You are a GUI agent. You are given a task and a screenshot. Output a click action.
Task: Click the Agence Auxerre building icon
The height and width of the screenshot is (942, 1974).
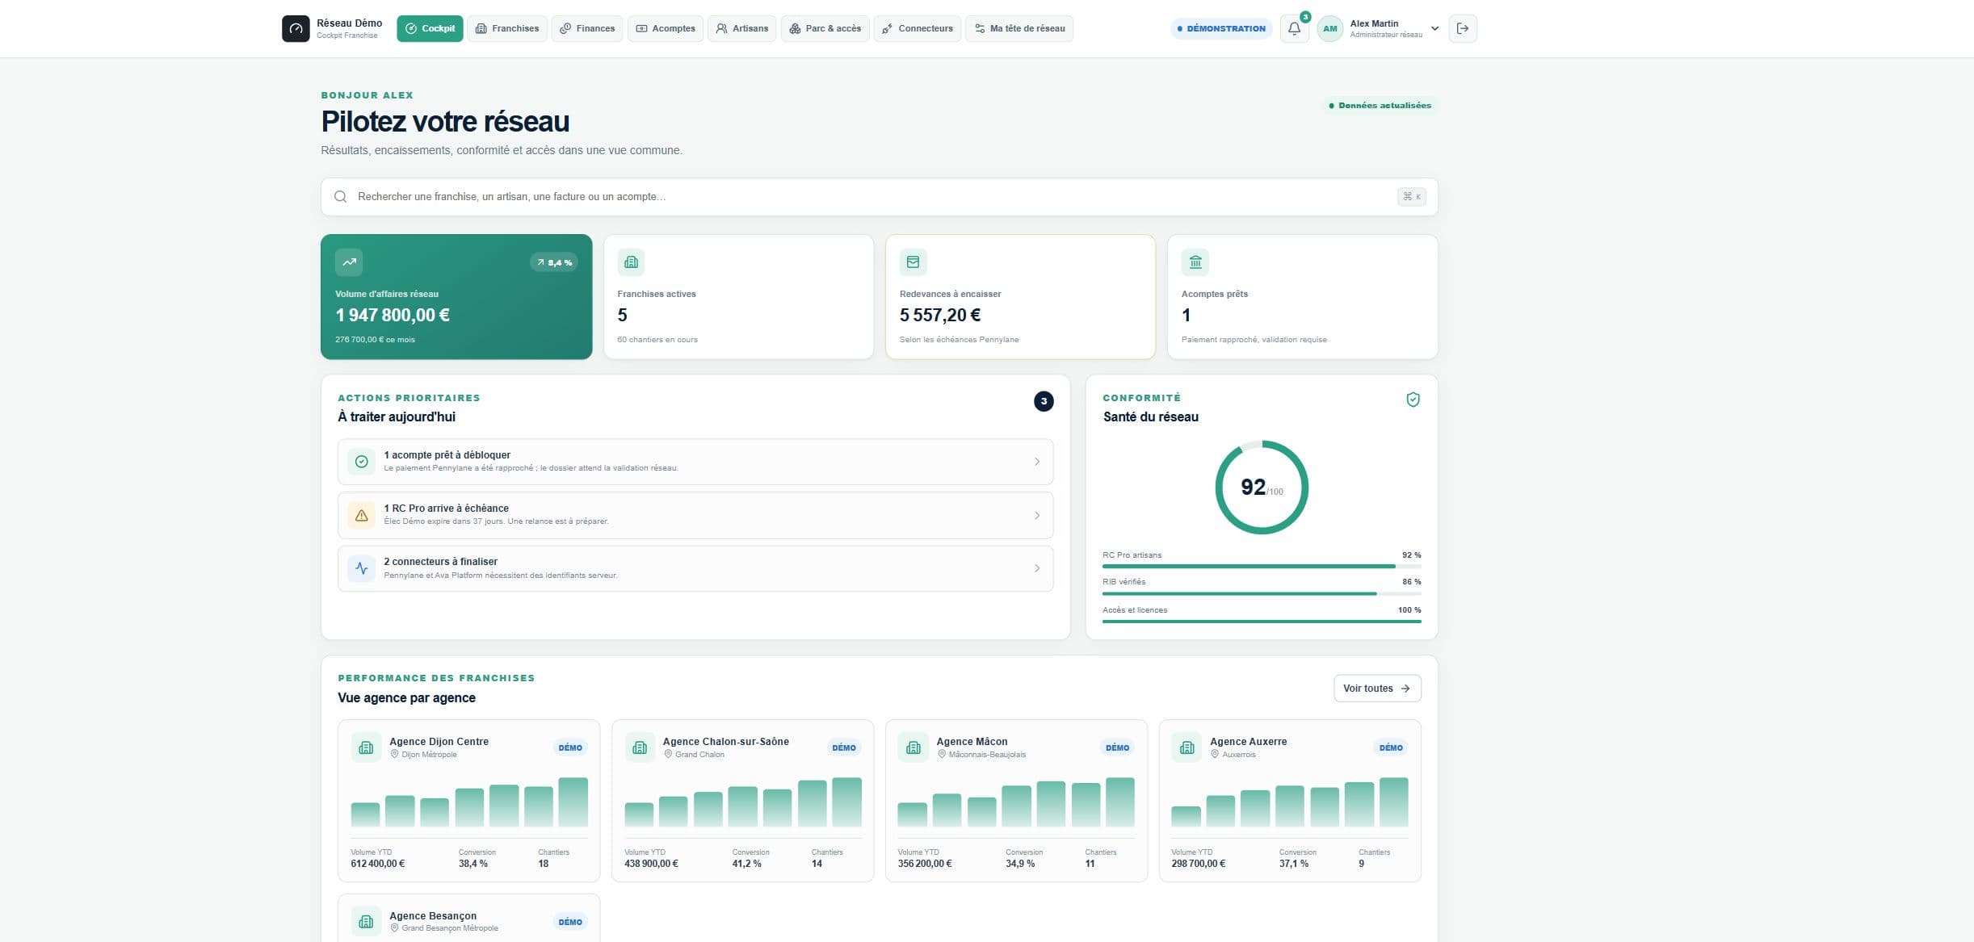pos(1186,747)
